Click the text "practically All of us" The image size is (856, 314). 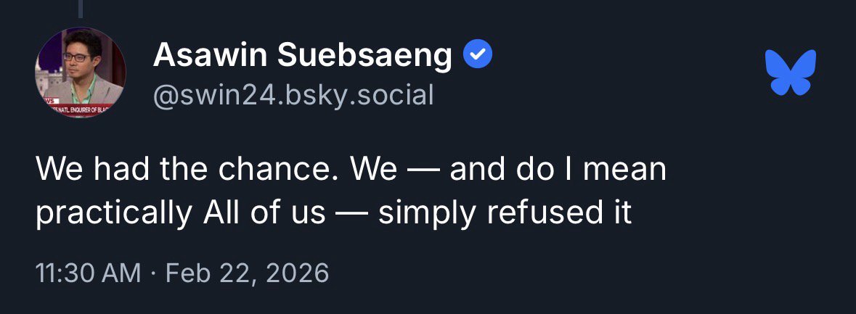[180, 212]
